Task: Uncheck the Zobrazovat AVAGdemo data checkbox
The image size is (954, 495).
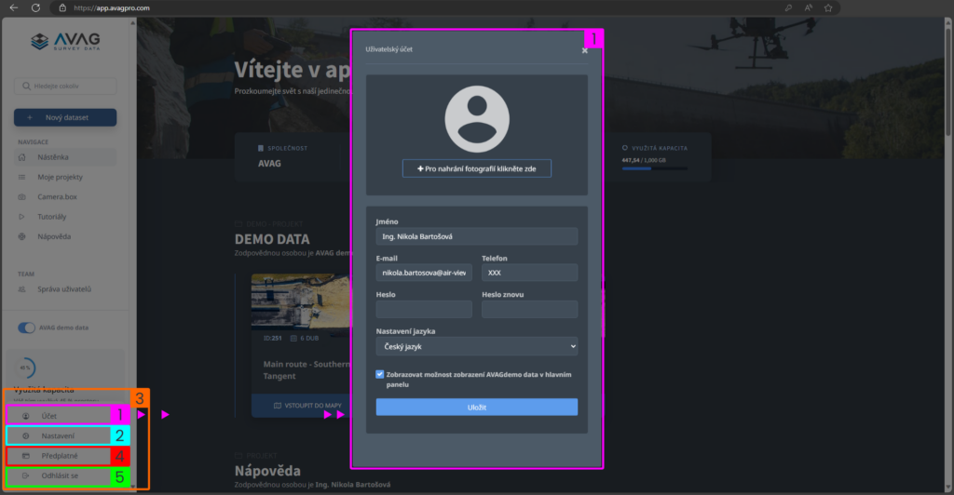Action: [x=380, y=374]
